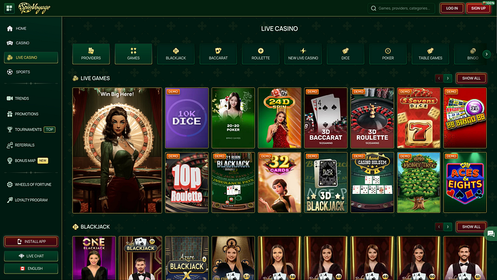
Task: Open the grid menu icon beside the logo
Action: coord(9,8)
